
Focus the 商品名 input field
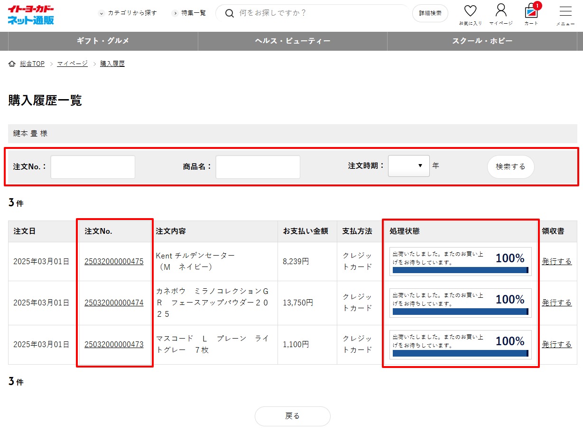click(258, 167)
